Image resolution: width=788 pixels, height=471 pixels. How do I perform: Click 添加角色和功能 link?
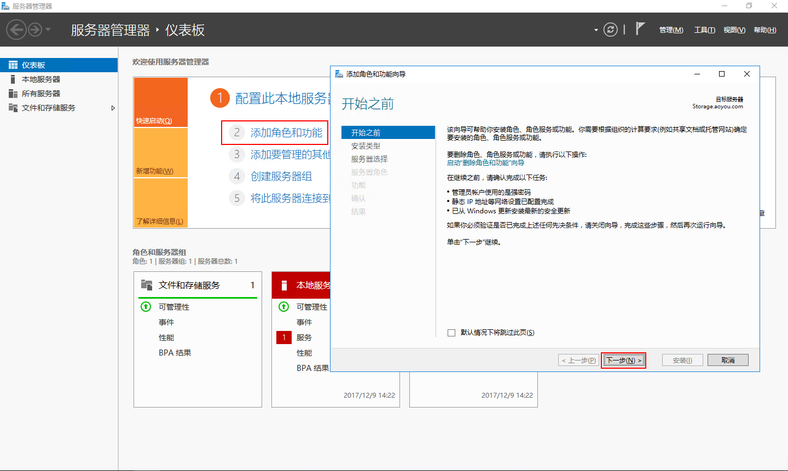(286, 133)
